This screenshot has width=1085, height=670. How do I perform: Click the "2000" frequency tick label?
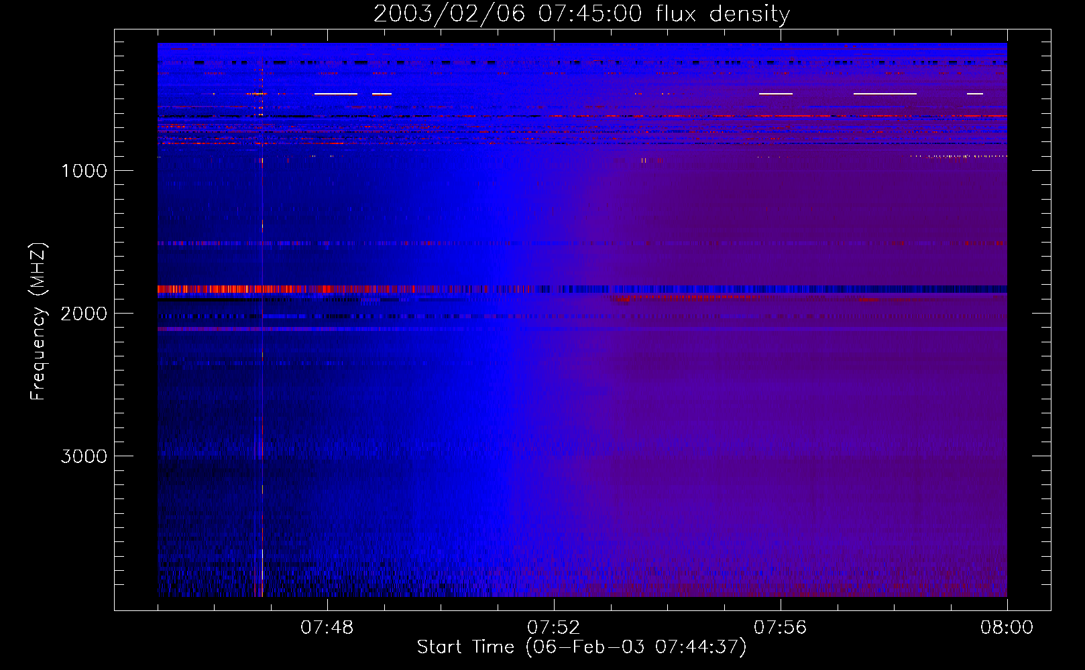[84, 314]
